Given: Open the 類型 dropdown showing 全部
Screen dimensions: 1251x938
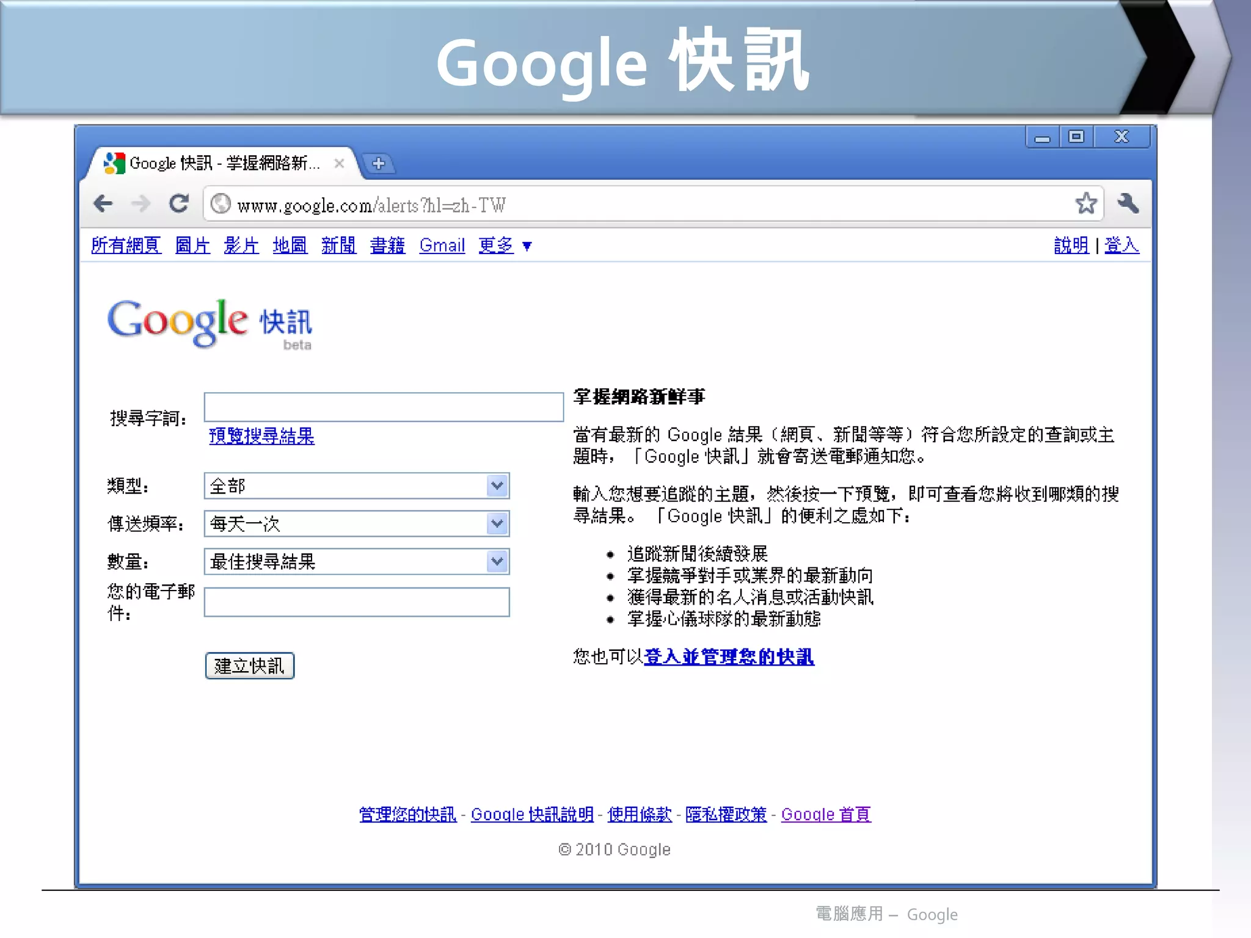Looking at the screenshot, I should point(357,486).
